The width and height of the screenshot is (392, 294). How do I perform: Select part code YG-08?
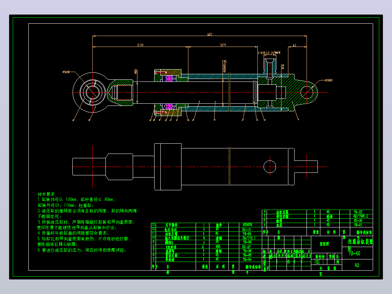point(247,242)
